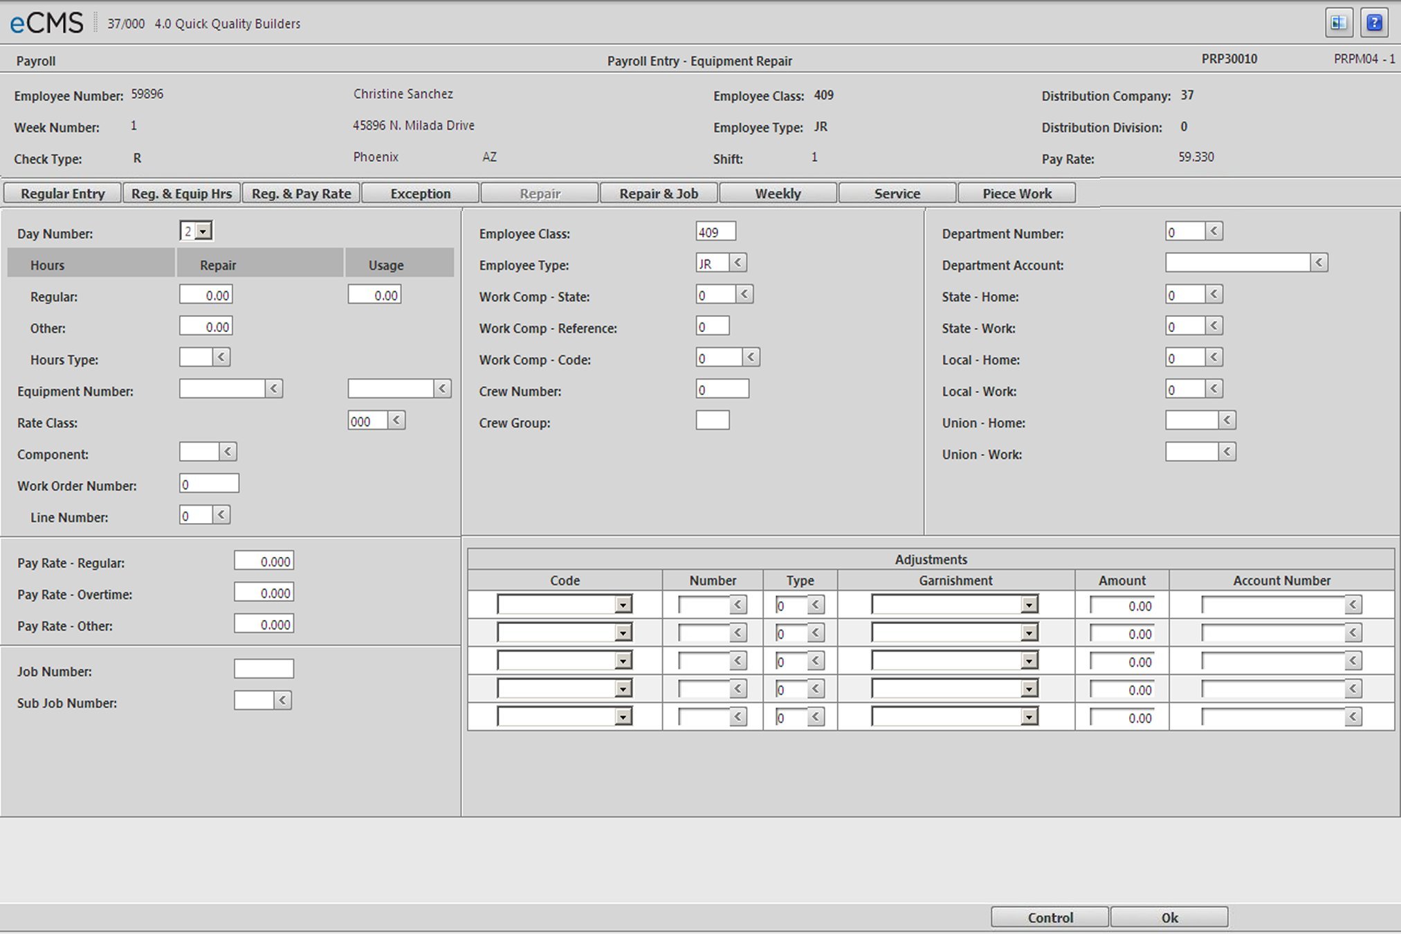Open lookup for State - Work

click(x=1214, y=326)
